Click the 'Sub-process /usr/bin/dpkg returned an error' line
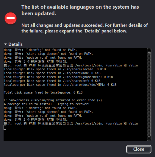155x157 pixels. point(53,100)
